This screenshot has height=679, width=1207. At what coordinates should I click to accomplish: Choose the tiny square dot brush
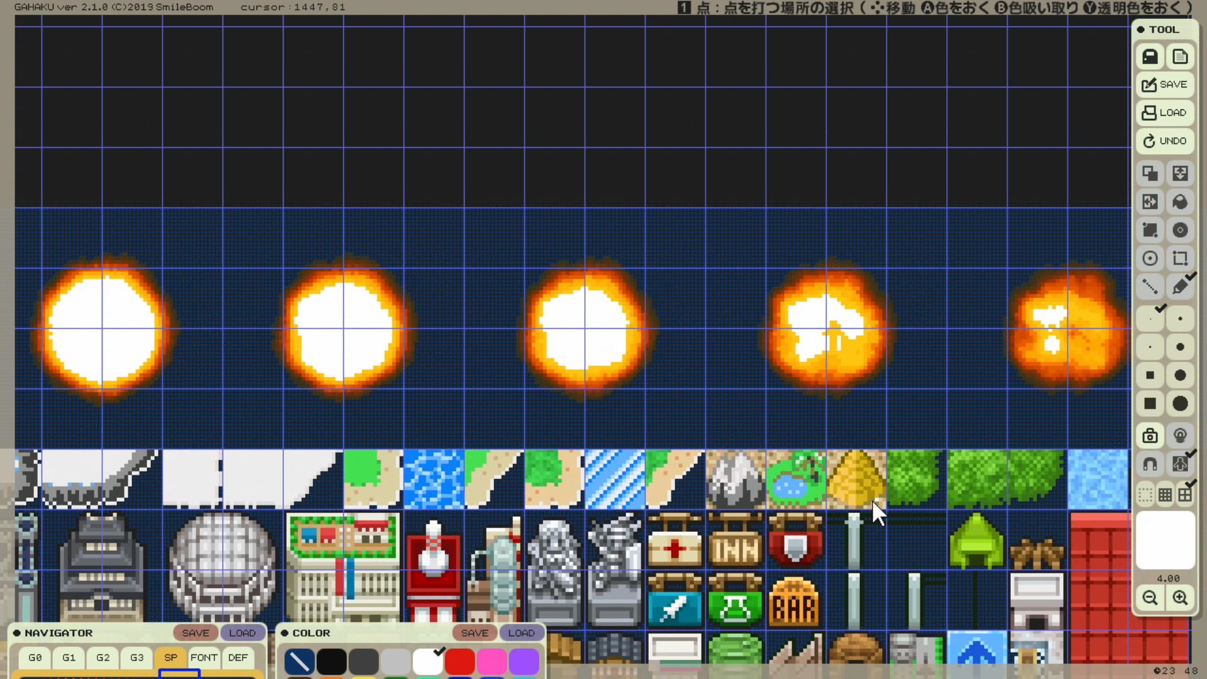(x=1150, y=347)
